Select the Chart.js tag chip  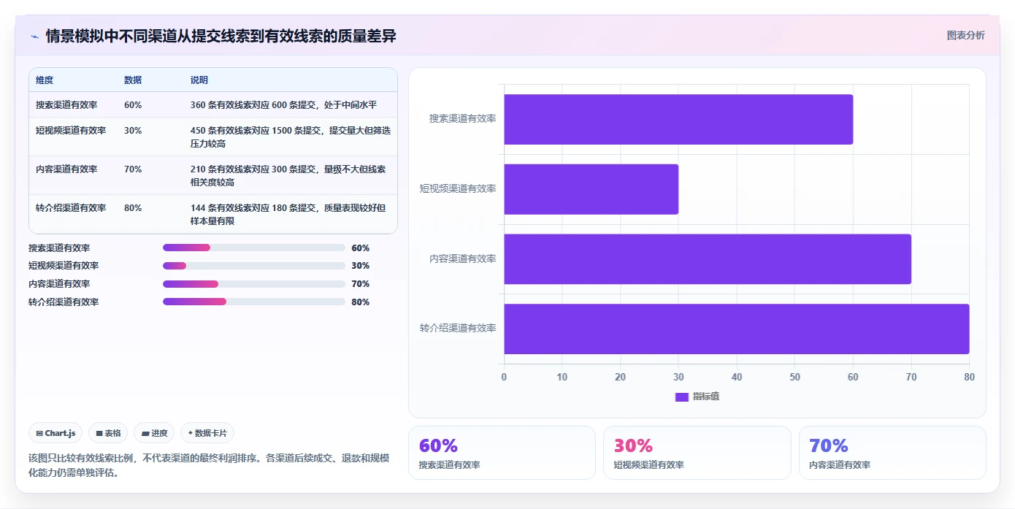(56, 433)
